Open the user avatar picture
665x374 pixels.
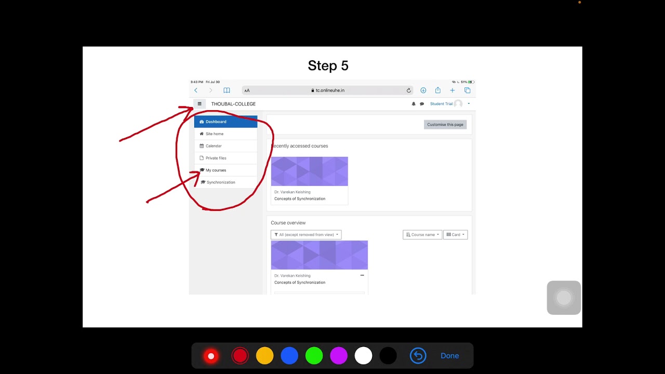(x=458, y=104)
